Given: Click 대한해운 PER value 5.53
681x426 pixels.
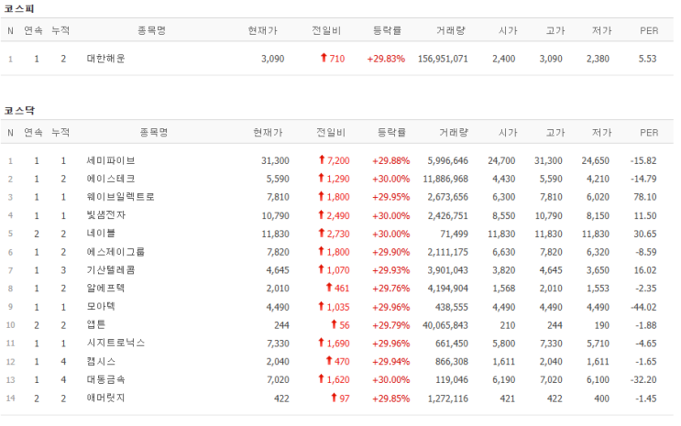Looking at the screenshot, I should (648, 59).
